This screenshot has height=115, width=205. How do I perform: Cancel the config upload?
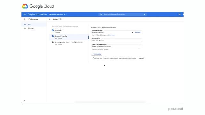tap(142, 58)
